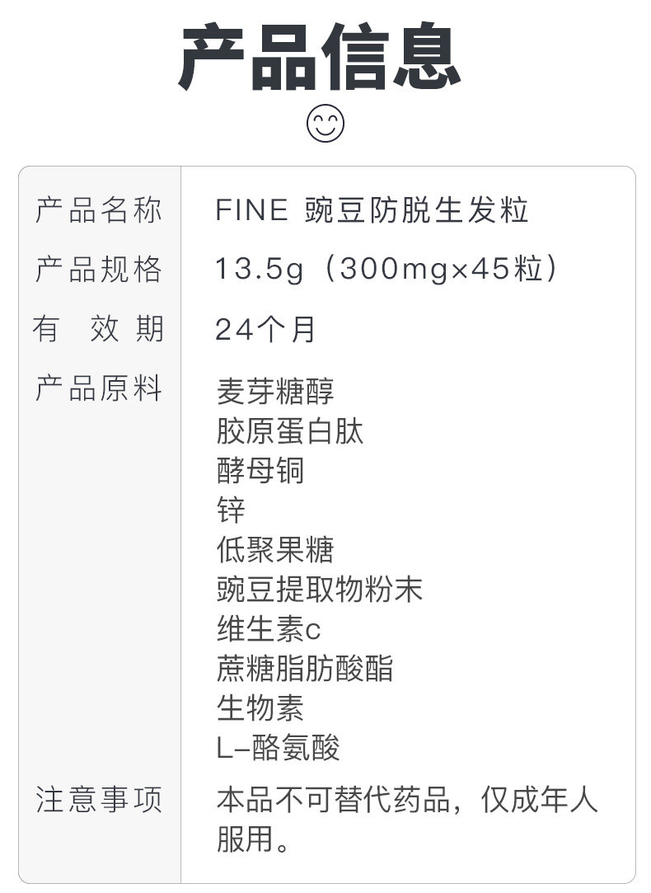The height and width of the screenshot is (893, 651).
Task: Click the L-酪氨酸 ingredient
Action: coord(278,748)
